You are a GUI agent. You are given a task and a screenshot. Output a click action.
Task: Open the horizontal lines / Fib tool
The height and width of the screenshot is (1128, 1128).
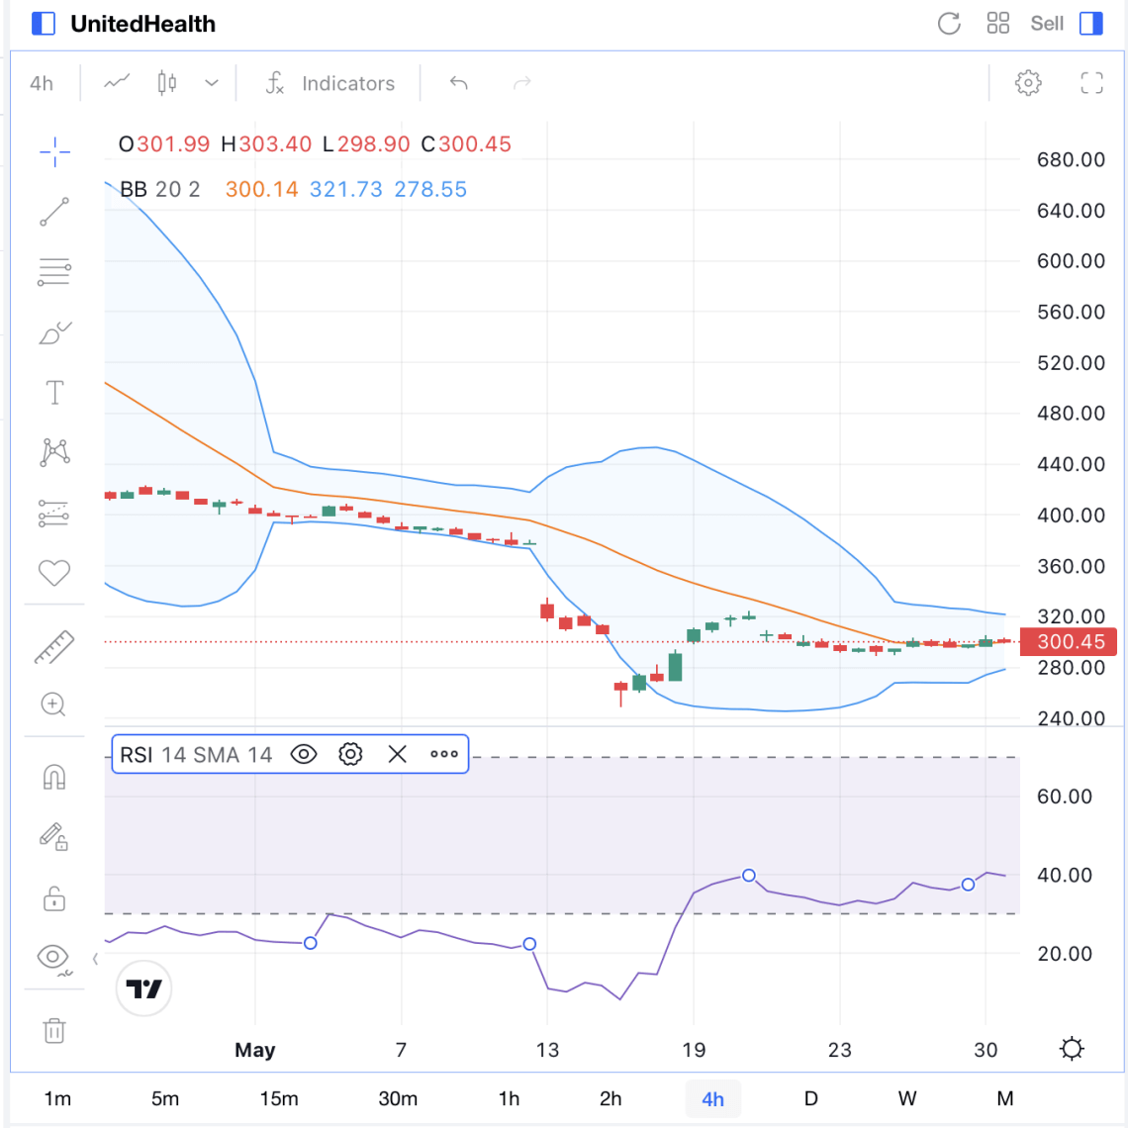(54, 272)
